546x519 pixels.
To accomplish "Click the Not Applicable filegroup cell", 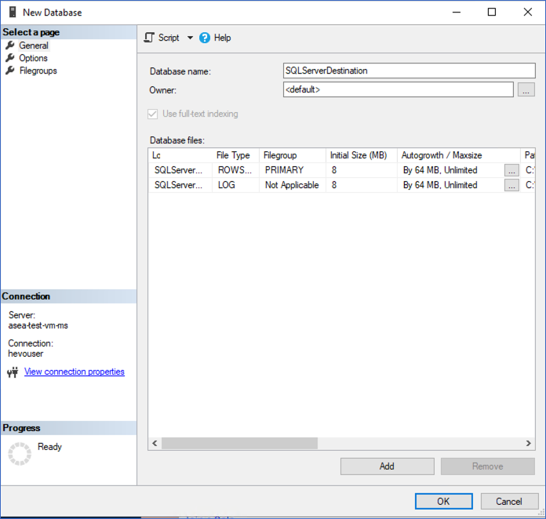I will point(292,185).
